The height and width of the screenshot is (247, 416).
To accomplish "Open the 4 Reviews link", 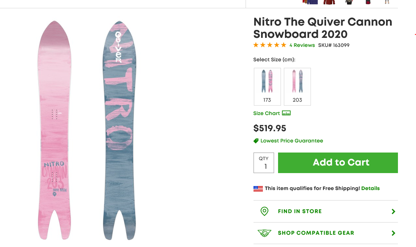I will click(x=302, y=45).
